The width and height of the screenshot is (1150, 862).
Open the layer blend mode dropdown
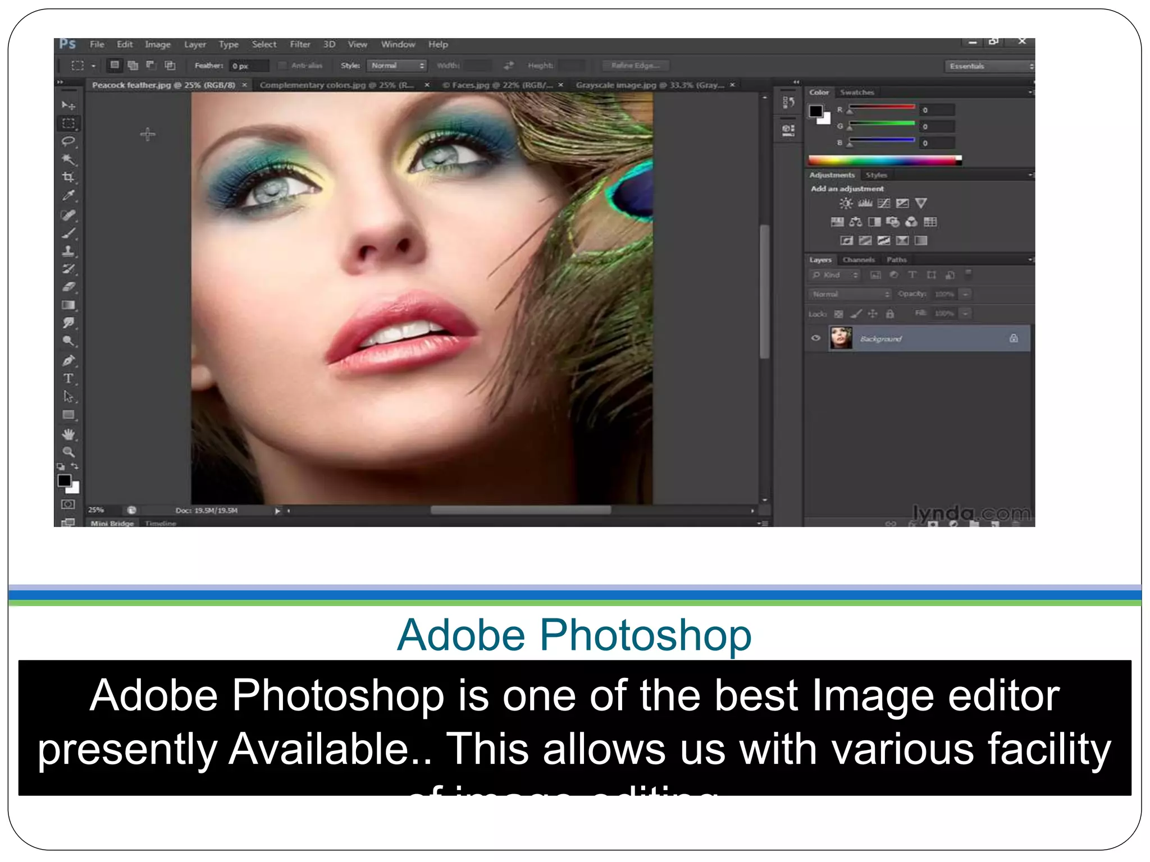pos(849,294)
